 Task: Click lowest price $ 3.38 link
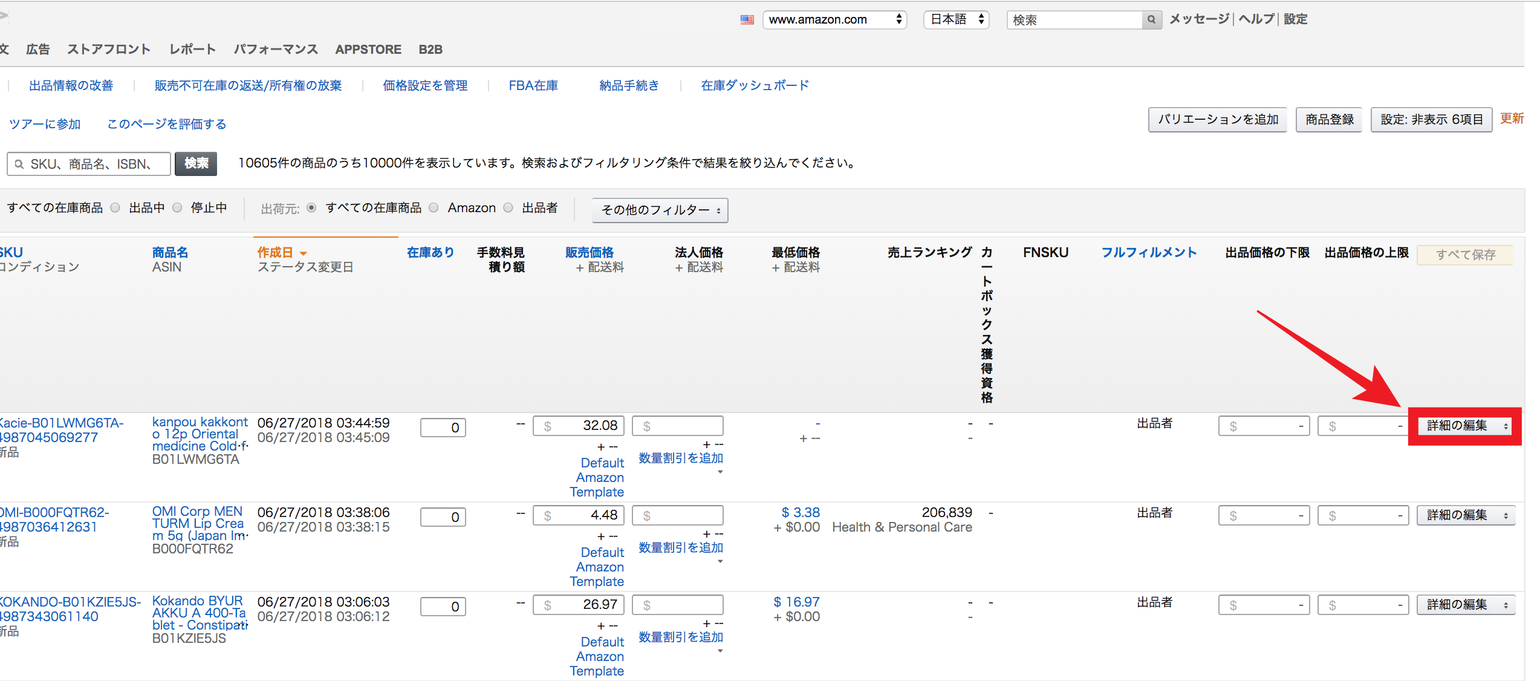(801, 512)
